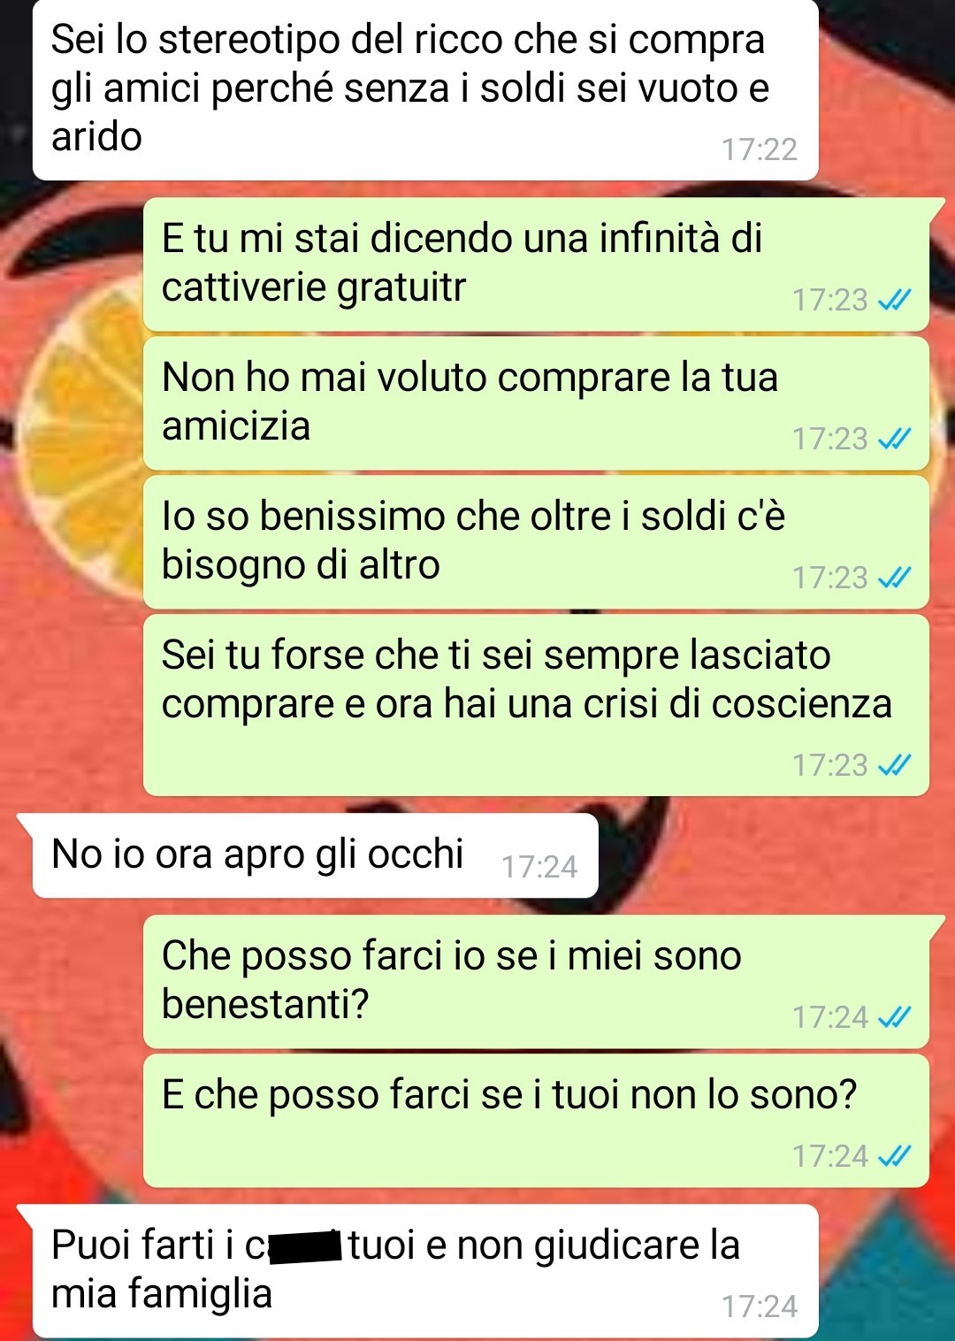Tap received message 'No io ora apro gli occhi'

click(x=315, y=855)
